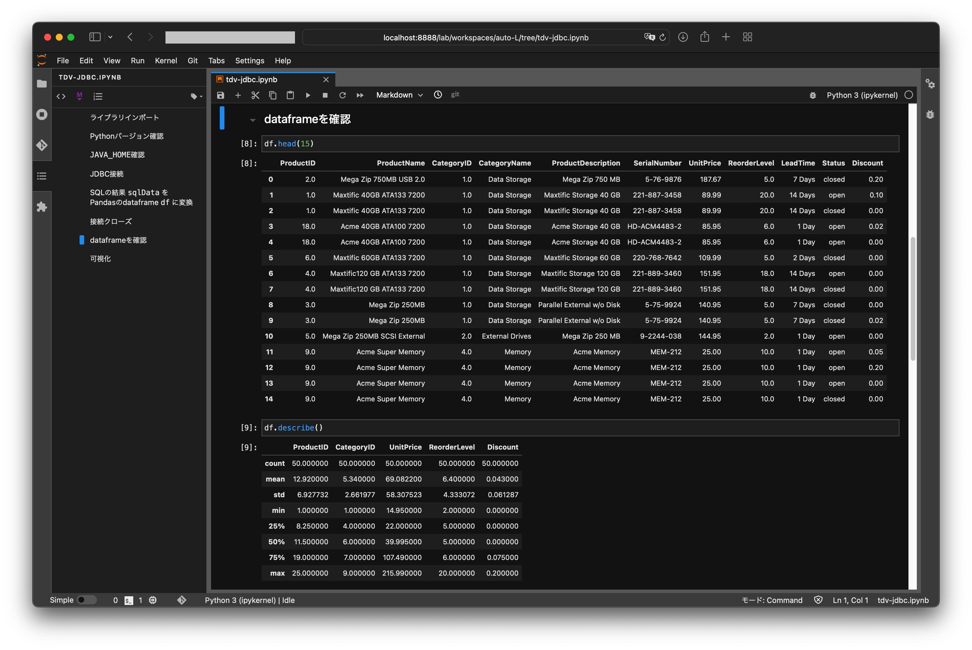
Task: Reload the page in Safari
Action: (663, 37)
